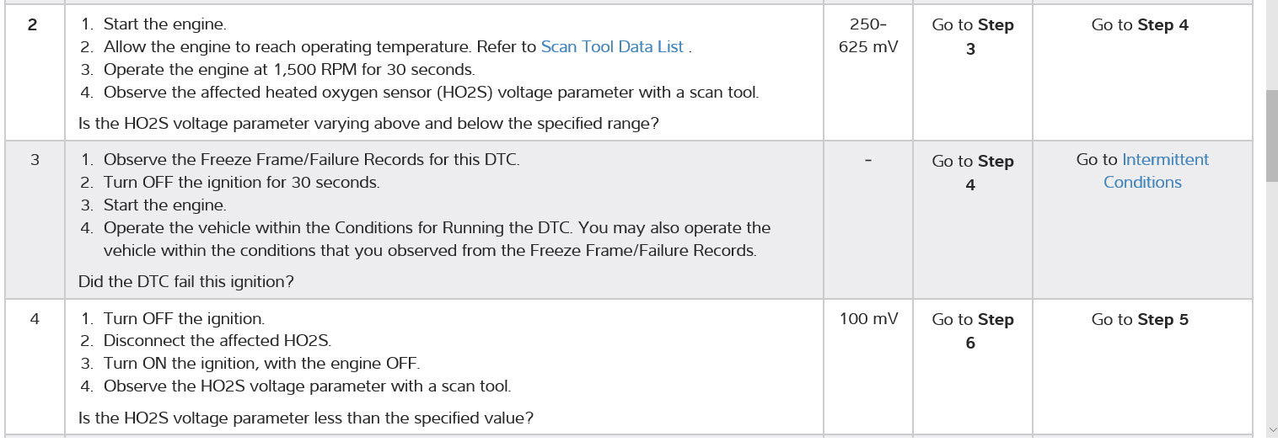Click "Turn OFF the ignition for 30 seconds" line
Image resolution: width=1278 pixels, height=442 pixels.
click(x=241, y=183)
